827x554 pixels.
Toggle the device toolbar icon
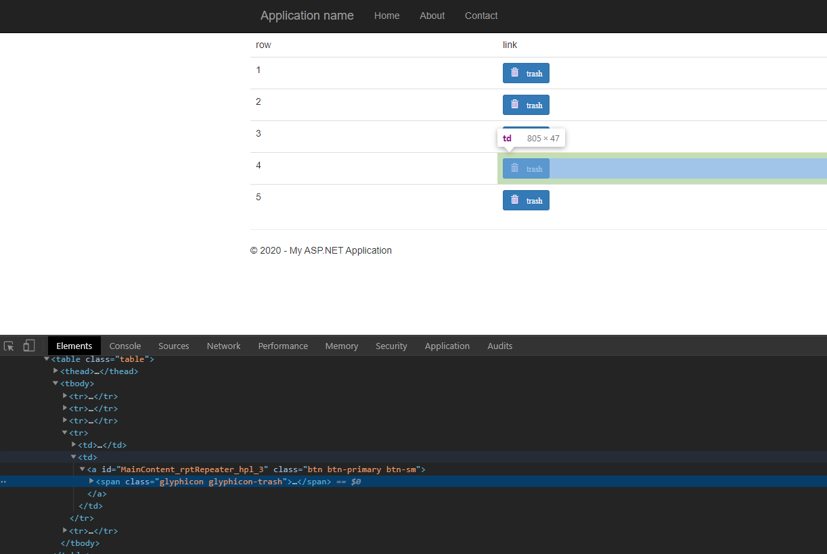(x=28, y=346)
